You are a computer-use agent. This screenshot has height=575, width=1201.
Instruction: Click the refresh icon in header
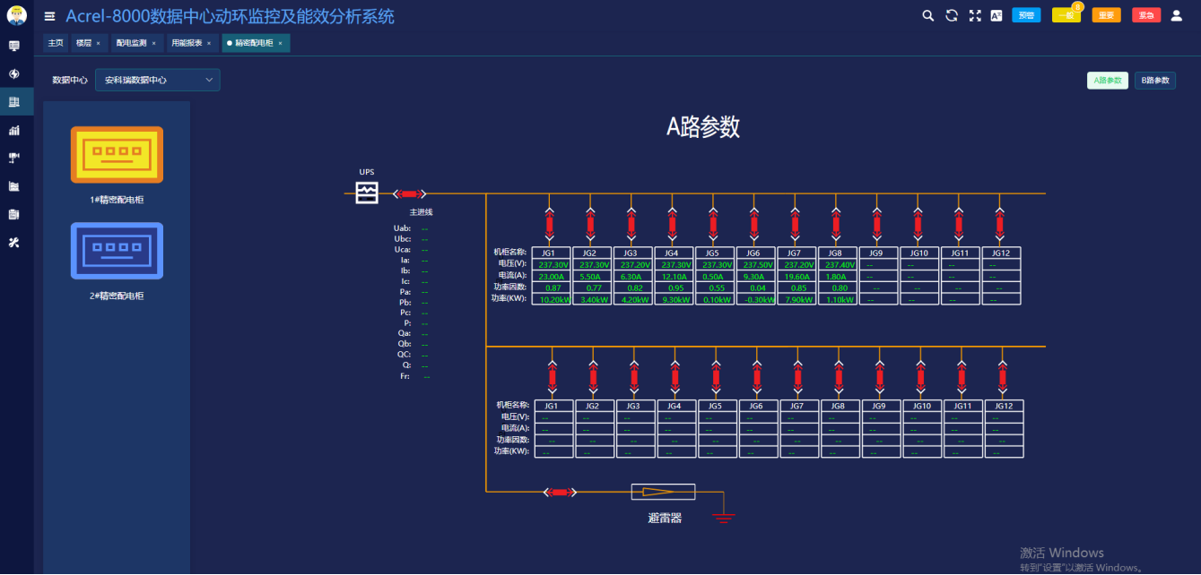pyautogui.click(x=952, y=15)
